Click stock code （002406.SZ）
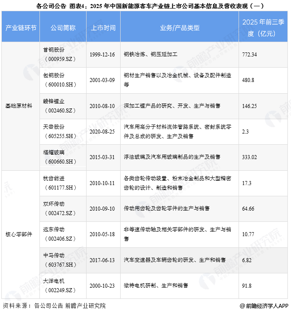This screenshot has height=311, width=291. coord(61,239)
